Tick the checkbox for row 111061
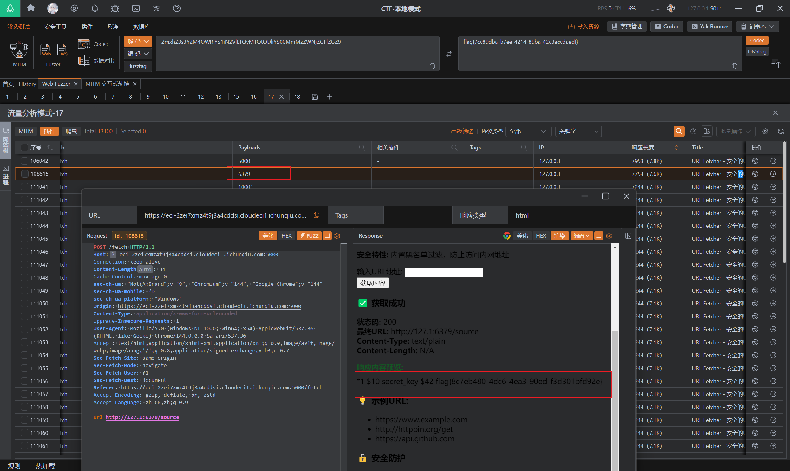This screenshot has height=471, width=790. click(x=24, y=446)
